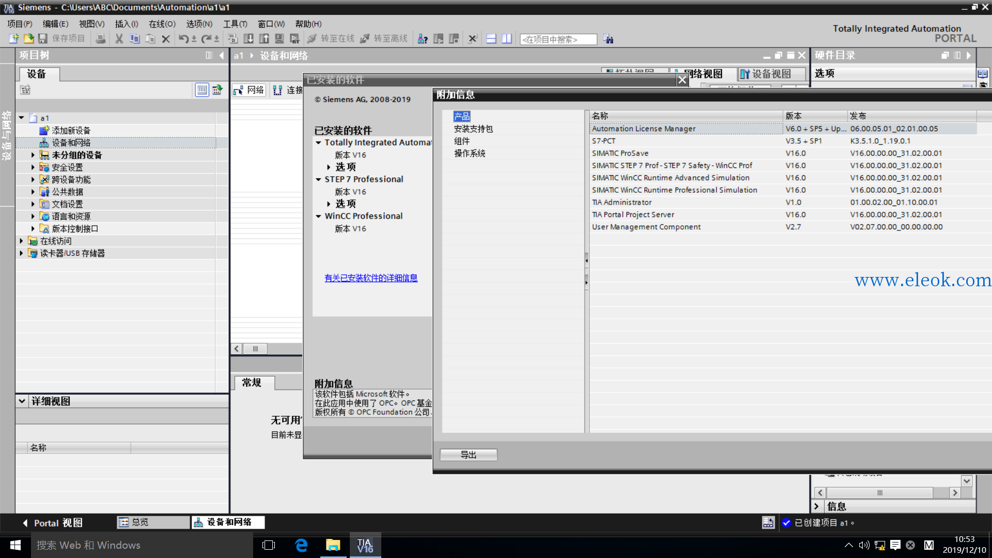
Task: Open the Project menu 项目(P)
Action: point(20,24)
